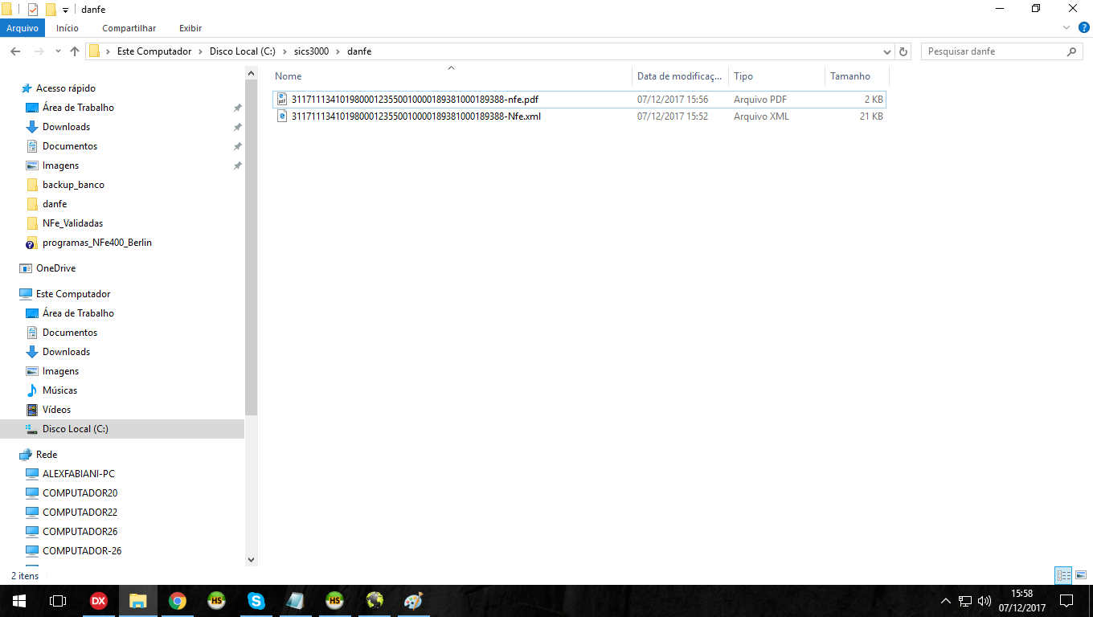
Task: Open Skype from the taskbar
Action: 256,601
